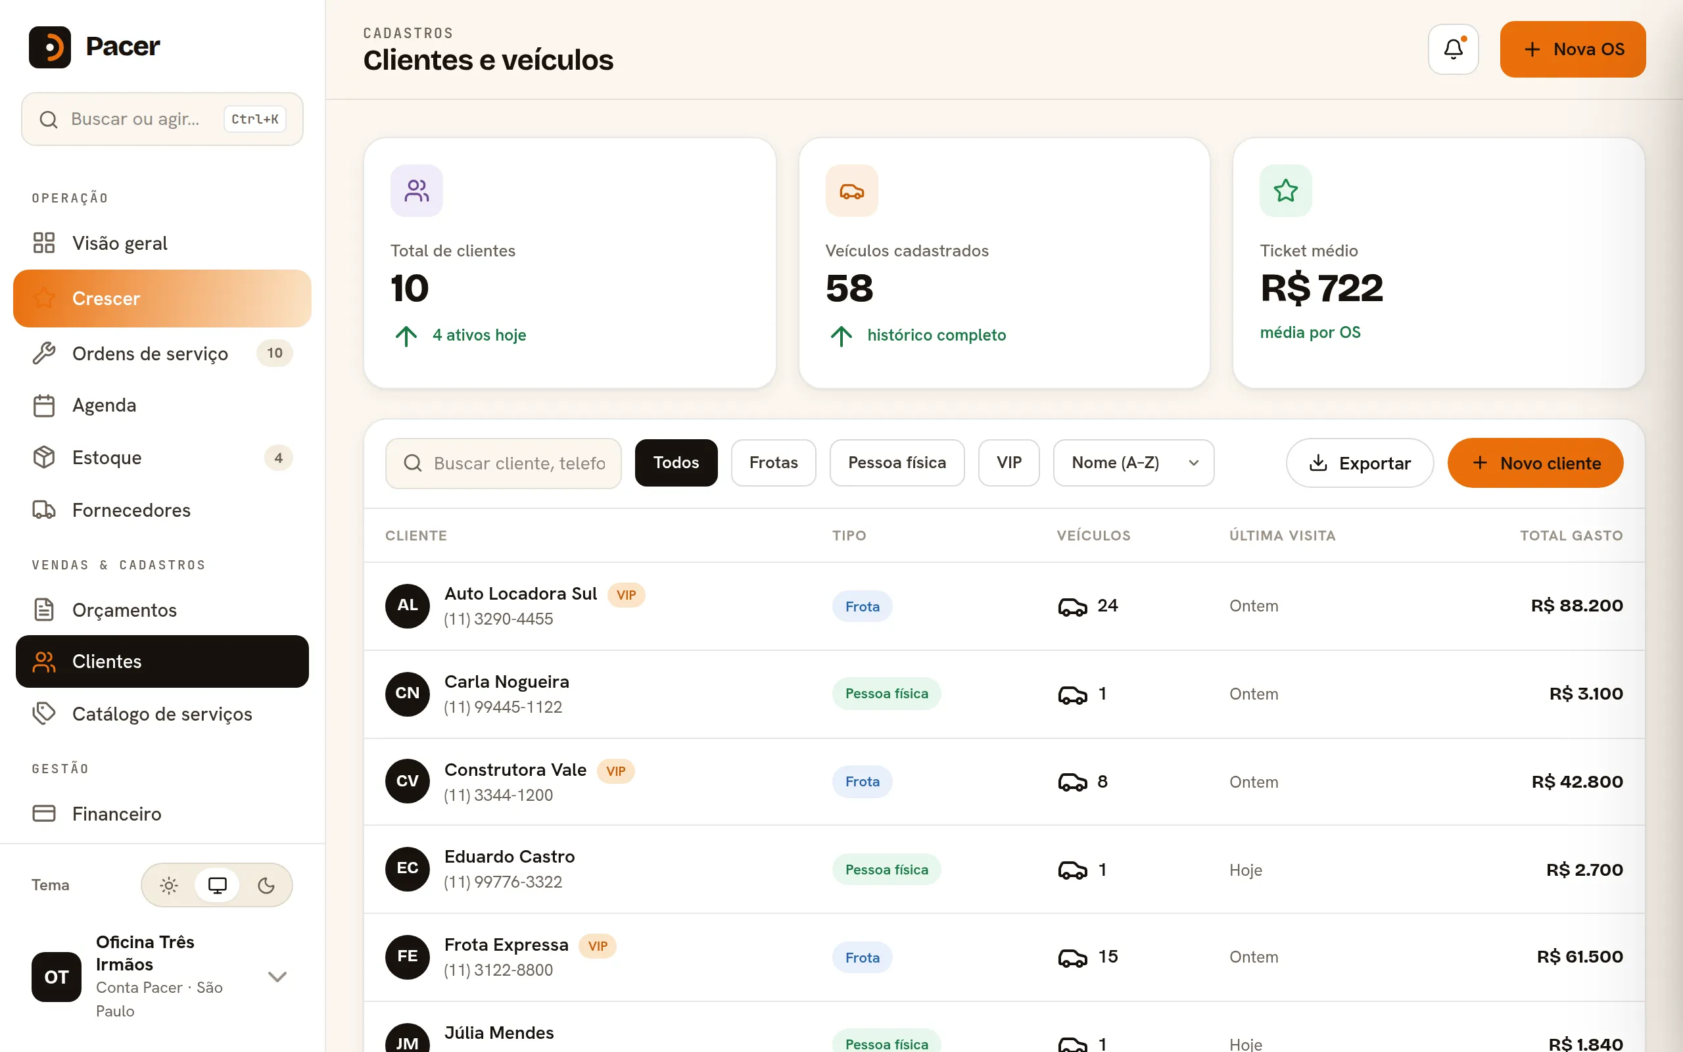Filter clients by Frotas
Image resolution: width=1683 pixels, height=1052 pixels.
(x=773, y=463)
